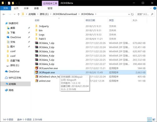Click the JX3data_2.zip archive icon
Viewport: 157px width, 122px height.
click(36, 47)
